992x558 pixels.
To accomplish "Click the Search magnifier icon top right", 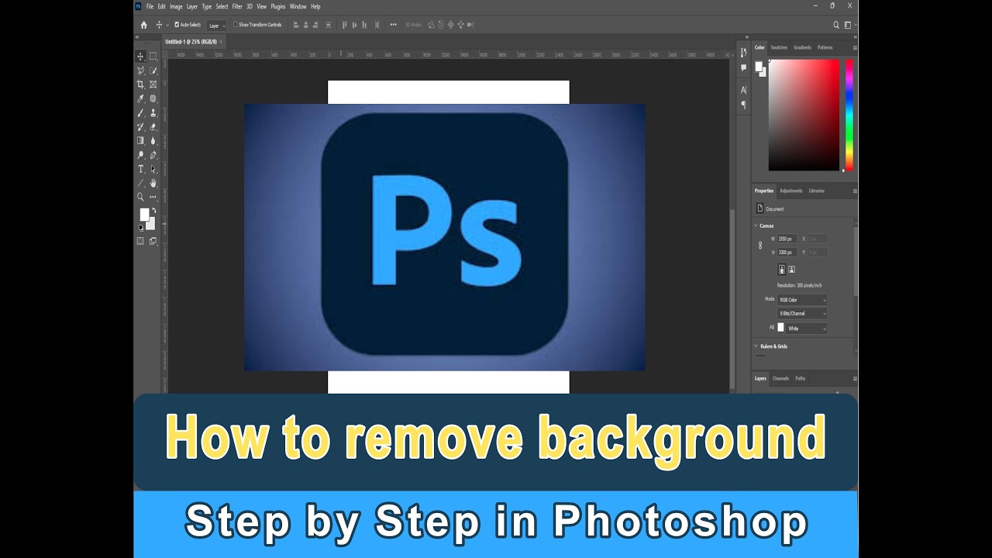I will [836, 25].
